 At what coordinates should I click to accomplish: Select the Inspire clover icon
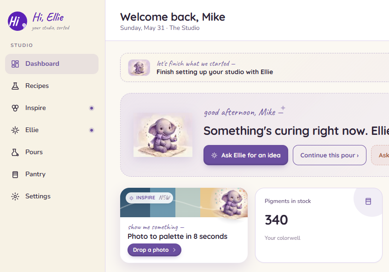(x=15, y=108)
